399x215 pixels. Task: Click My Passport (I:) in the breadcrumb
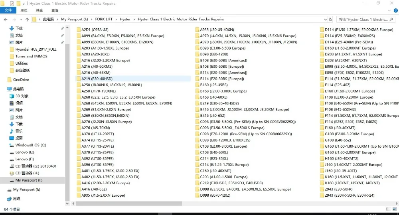point(74,19)
